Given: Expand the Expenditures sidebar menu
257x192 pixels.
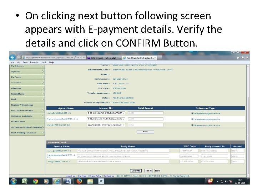Looking at the screenshot, I should click(27, 94).
